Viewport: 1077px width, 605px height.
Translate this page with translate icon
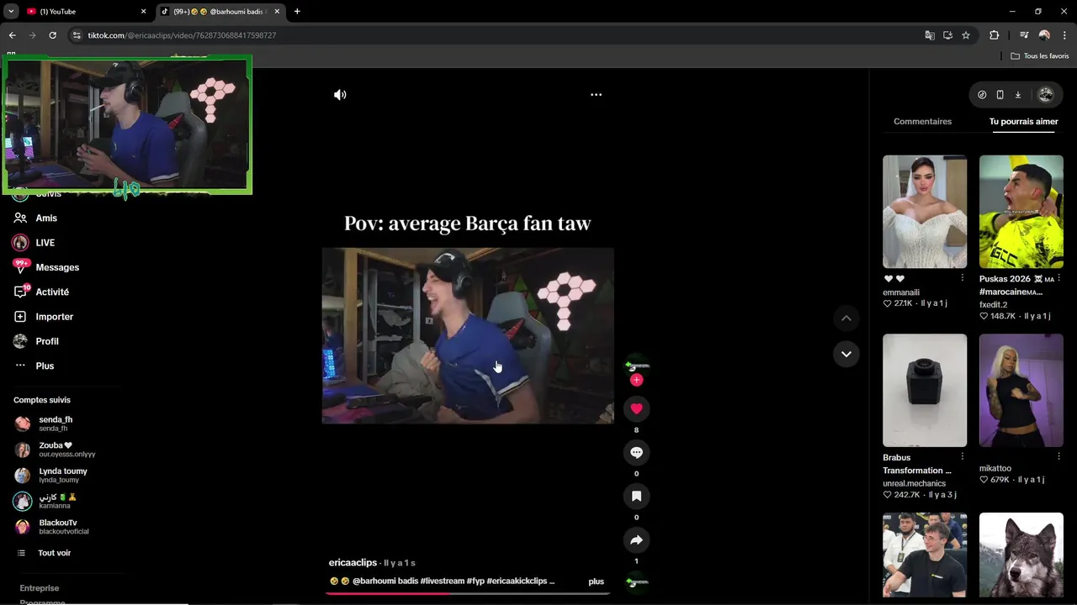(x=930, y=35)
